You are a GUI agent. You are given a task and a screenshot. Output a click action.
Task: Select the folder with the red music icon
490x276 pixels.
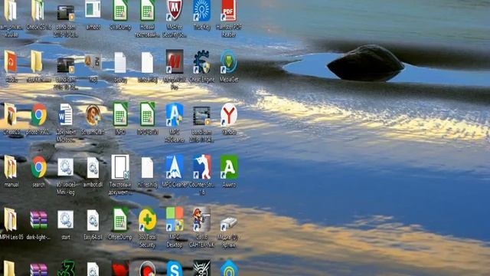click(x=11, y=61)
